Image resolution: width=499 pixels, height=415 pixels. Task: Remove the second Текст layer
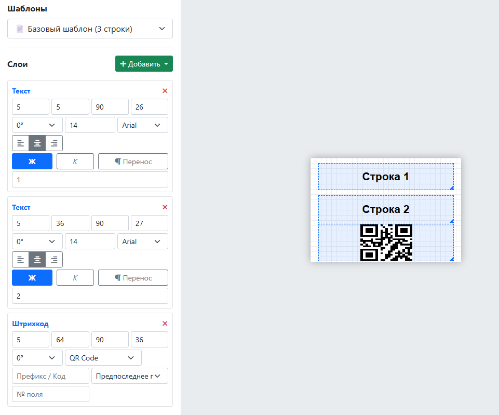(165, 207)
